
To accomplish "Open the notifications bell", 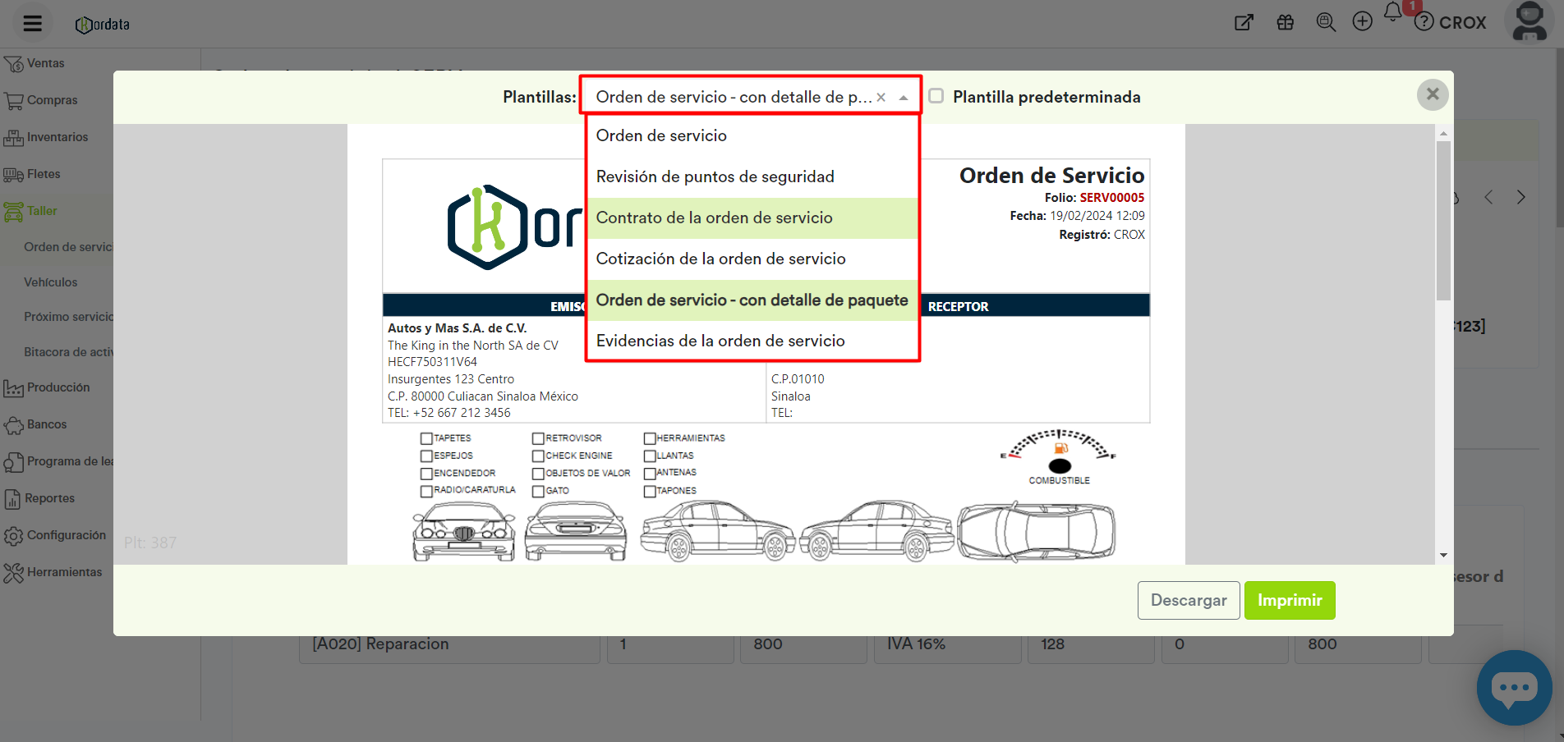I will click(1393, 13).
